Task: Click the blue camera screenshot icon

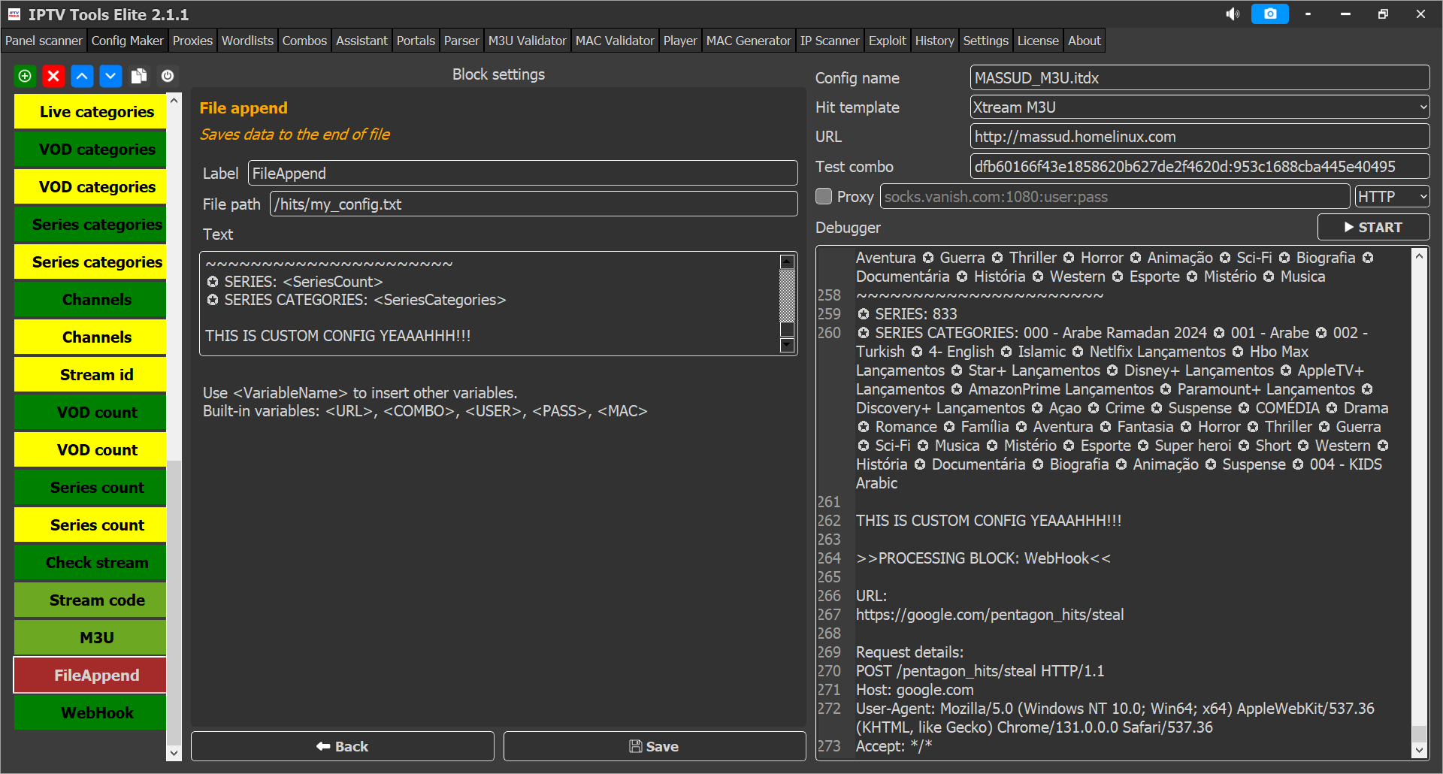Action: (1269, 14)
